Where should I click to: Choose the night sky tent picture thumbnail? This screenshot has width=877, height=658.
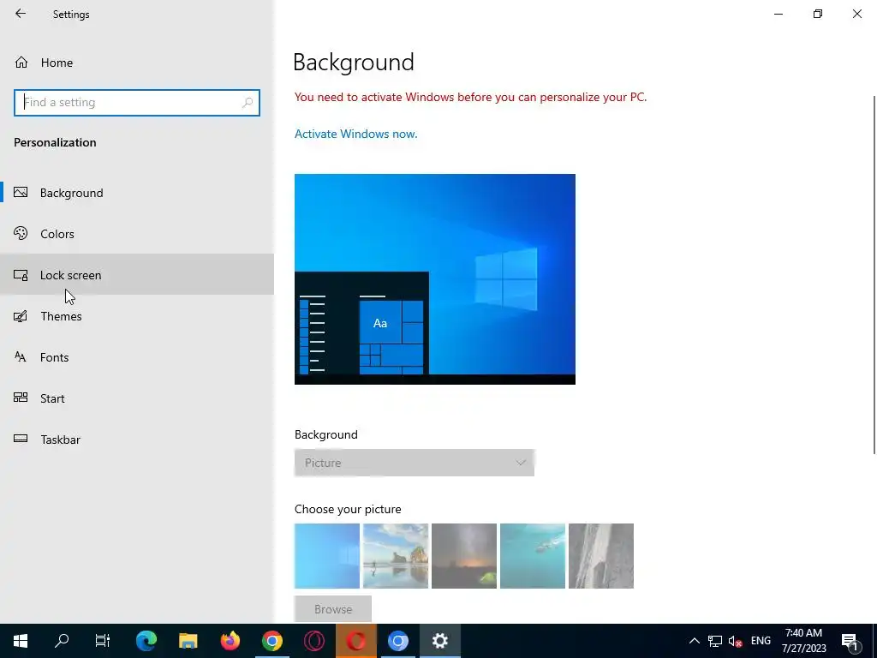click(464, 555)
